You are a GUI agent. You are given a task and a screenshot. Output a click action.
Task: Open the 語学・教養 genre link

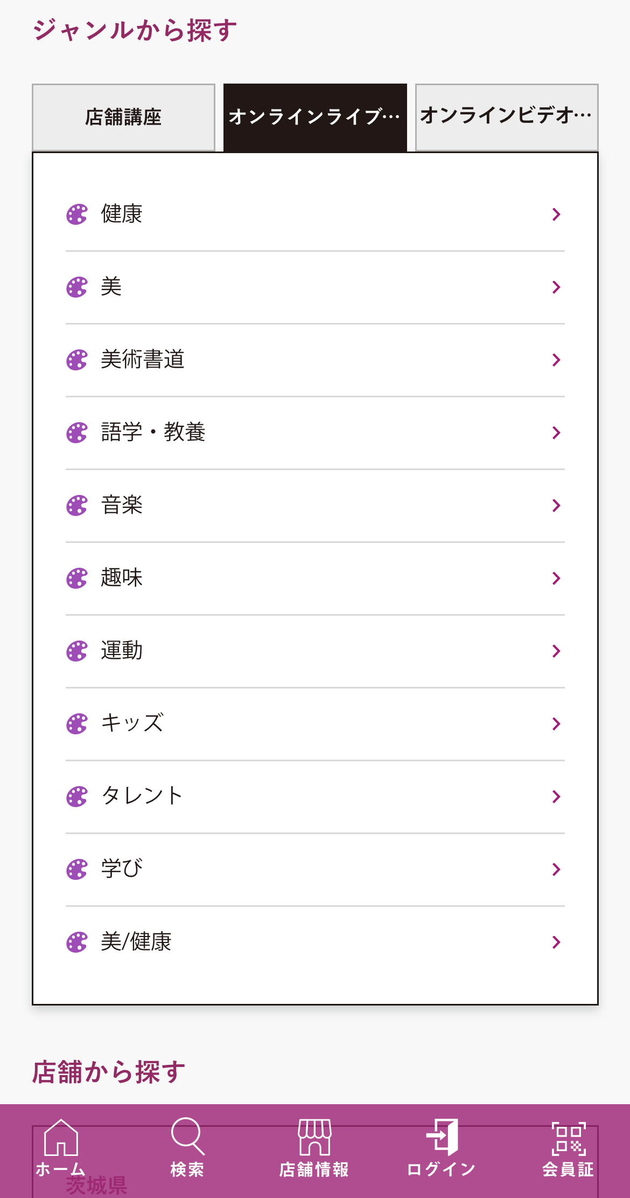point(315,432)
